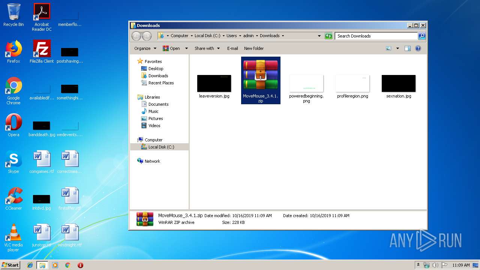
Task: Expand the arrow next to Open
Action: [186, 48]
